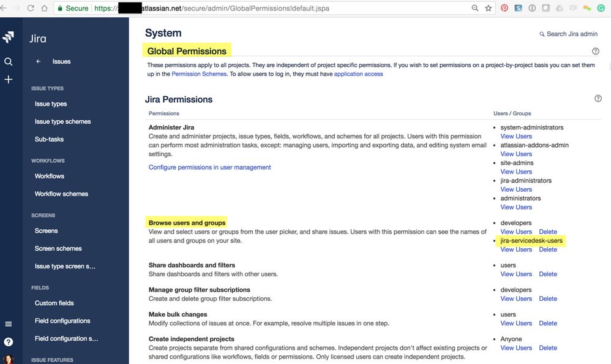
Task: Reload the page with browser refresh icon
Action: 31,8
